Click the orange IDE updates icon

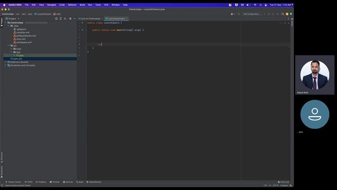tap(287, 14)
